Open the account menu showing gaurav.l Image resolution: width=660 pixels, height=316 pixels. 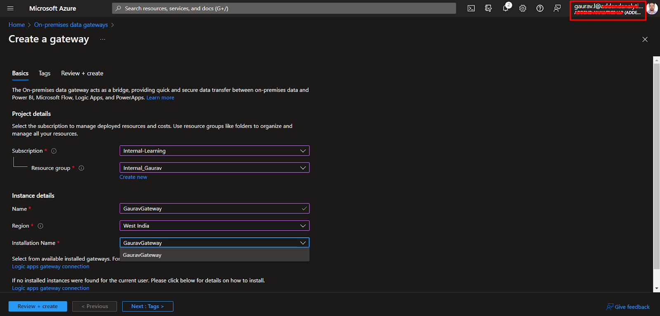pyautogui.click(x=608, y=9)
